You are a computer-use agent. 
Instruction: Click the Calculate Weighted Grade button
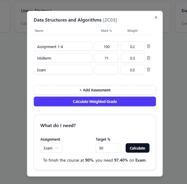(95, 101)
